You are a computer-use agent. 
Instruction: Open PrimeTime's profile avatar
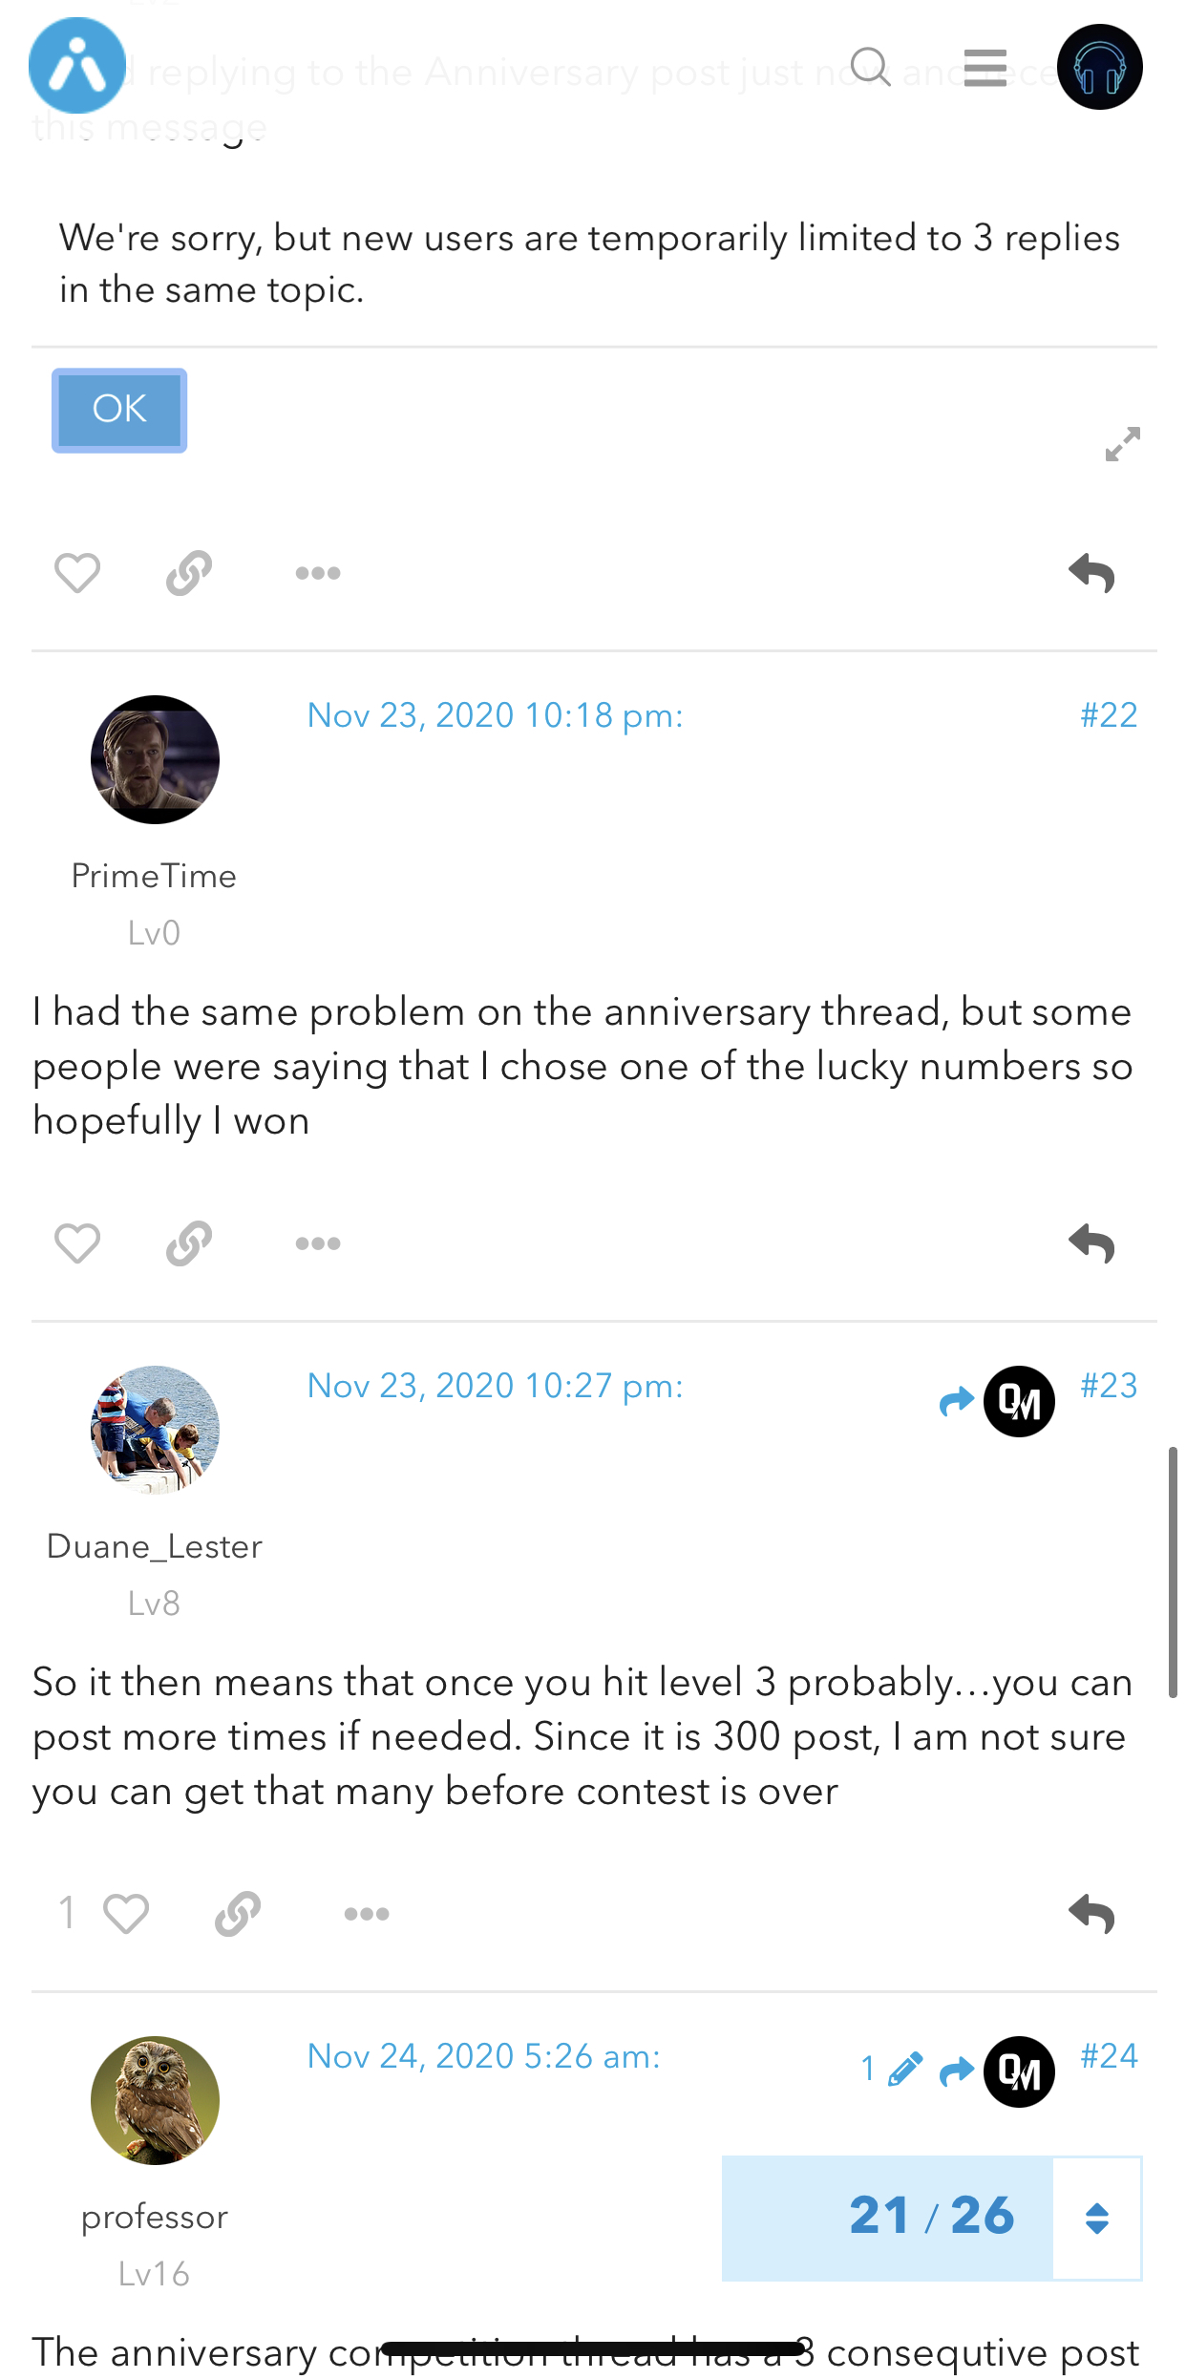pos(155,759)
